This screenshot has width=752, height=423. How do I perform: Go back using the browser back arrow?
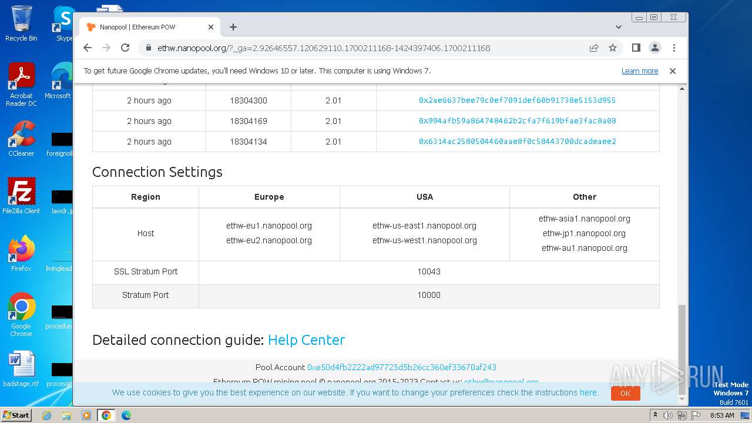(x=88, y=48)
